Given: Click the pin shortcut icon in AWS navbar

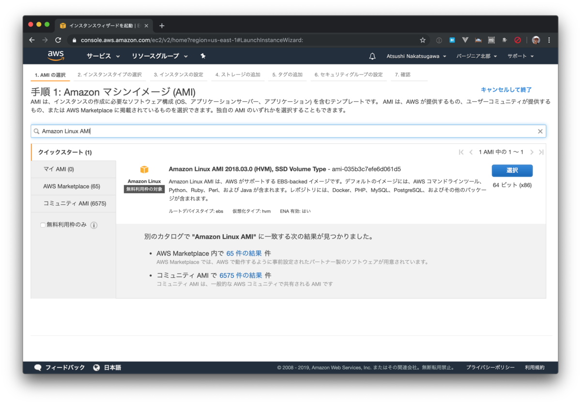Looking at the screenshot, I should click(203, 56).
